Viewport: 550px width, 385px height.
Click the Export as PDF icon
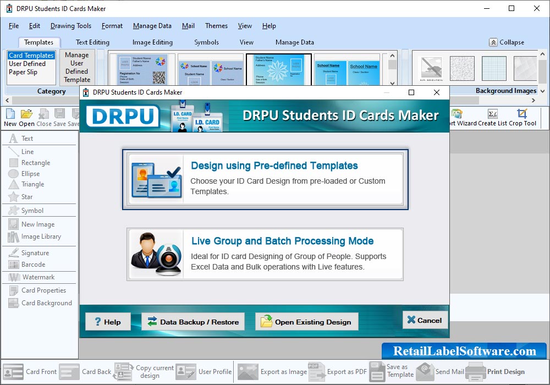(316, 372)
